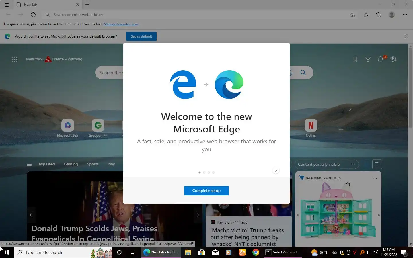
Task: Open the Windows Start menu
Action: (x=7, y=252)
